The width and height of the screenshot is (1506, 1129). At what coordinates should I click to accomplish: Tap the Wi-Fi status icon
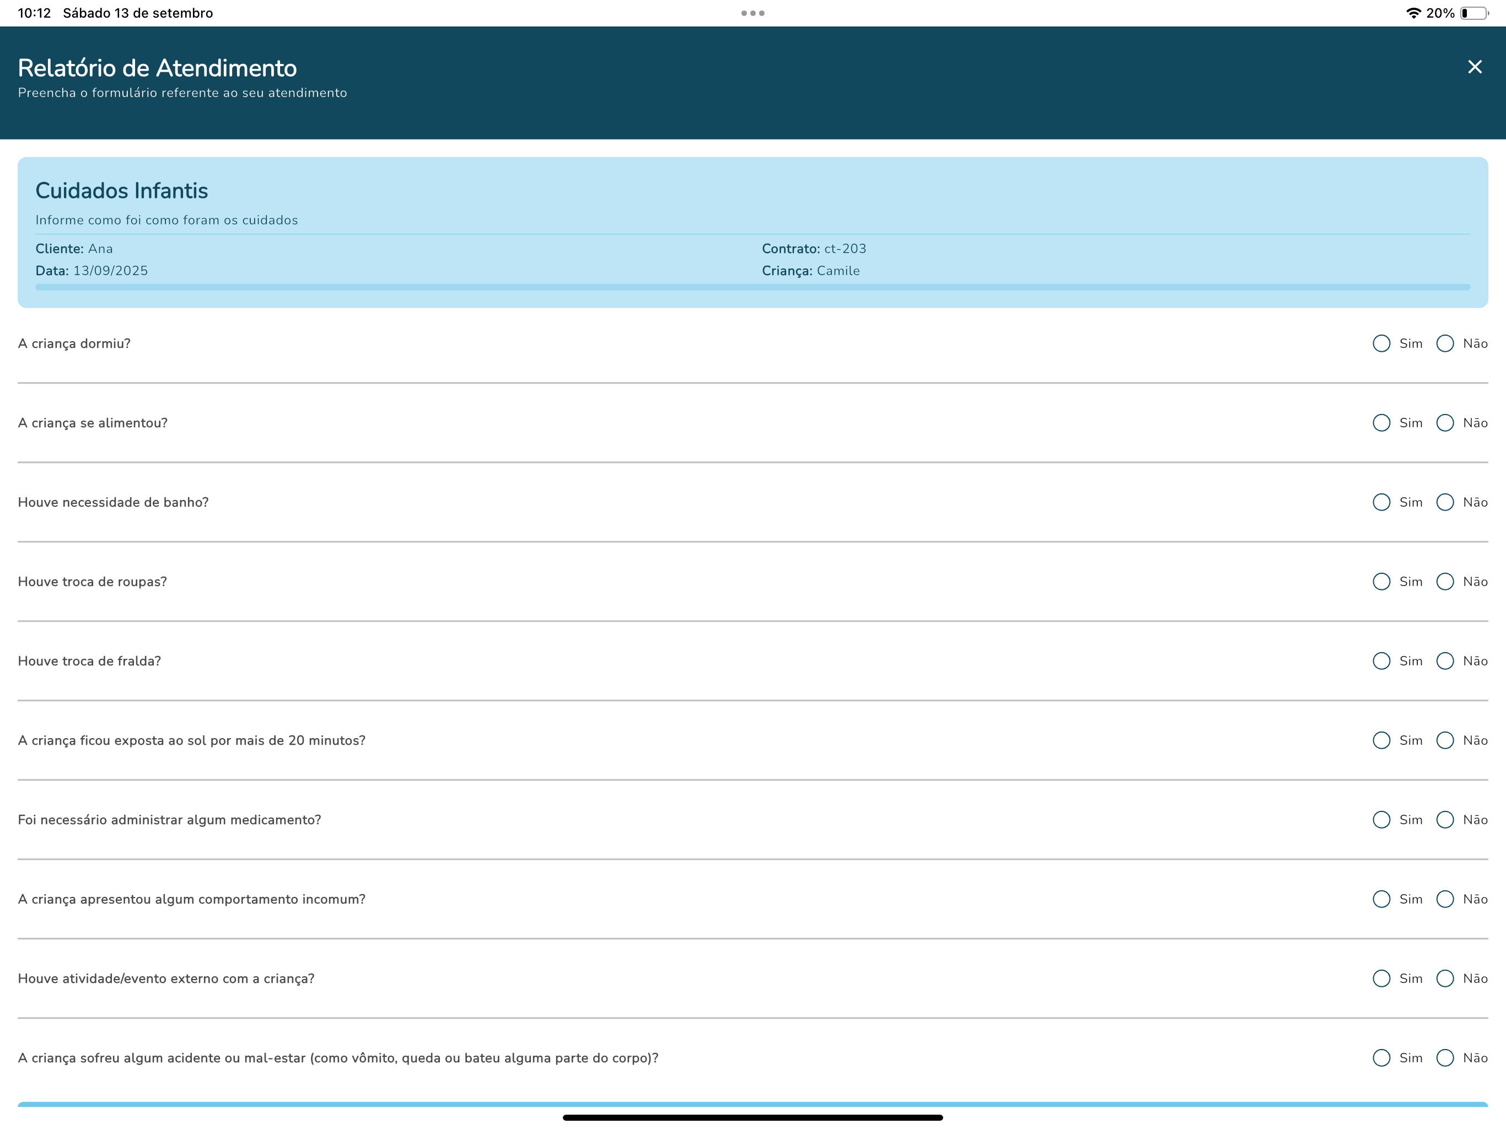click(x=1413, y=13)
